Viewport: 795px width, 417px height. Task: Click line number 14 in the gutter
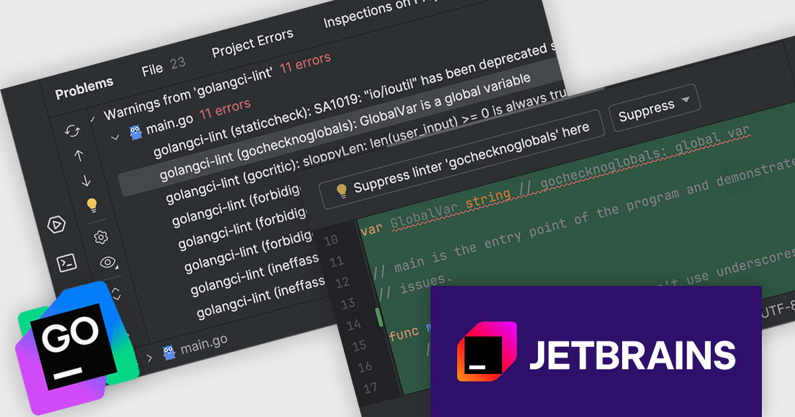click(354, 325)
